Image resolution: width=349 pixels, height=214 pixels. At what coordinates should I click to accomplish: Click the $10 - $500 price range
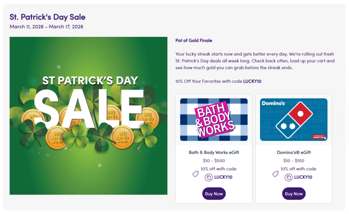click(x=214, y=160)
